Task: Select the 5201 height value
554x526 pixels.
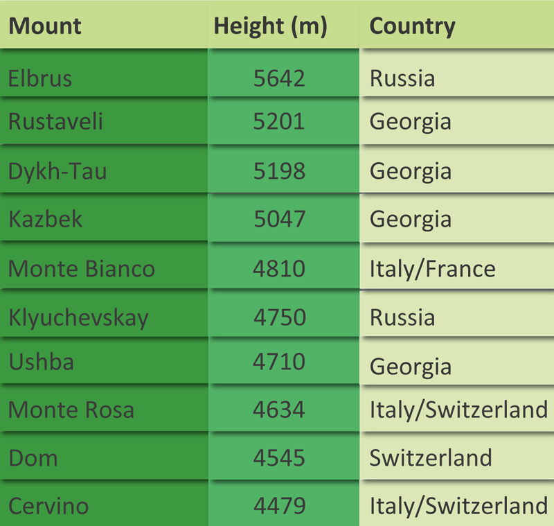Action: pyautogui.click(x=279, y=122)
